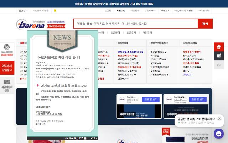
Task: Click 회원가입 in top navigation
Action: click(121, 10)
